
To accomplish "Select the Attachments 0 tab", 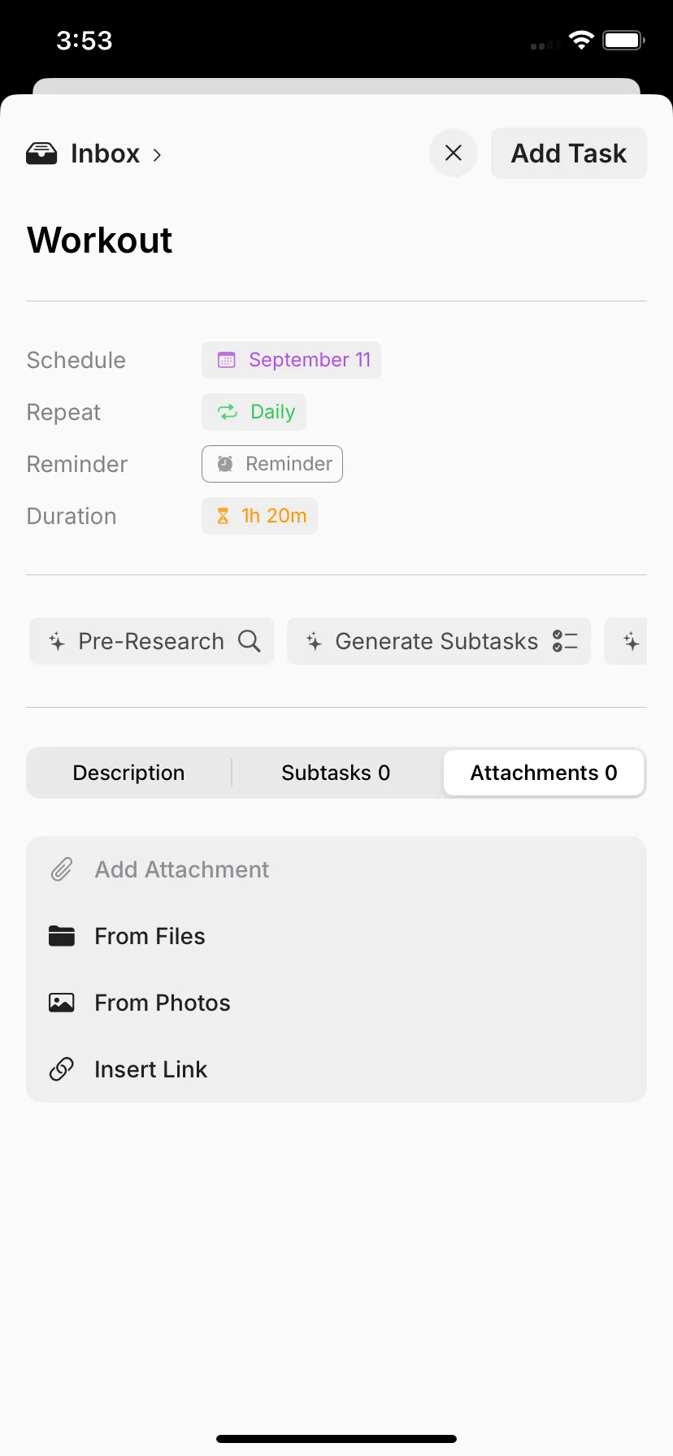I will pyautogui.click(x=544, y=773).
